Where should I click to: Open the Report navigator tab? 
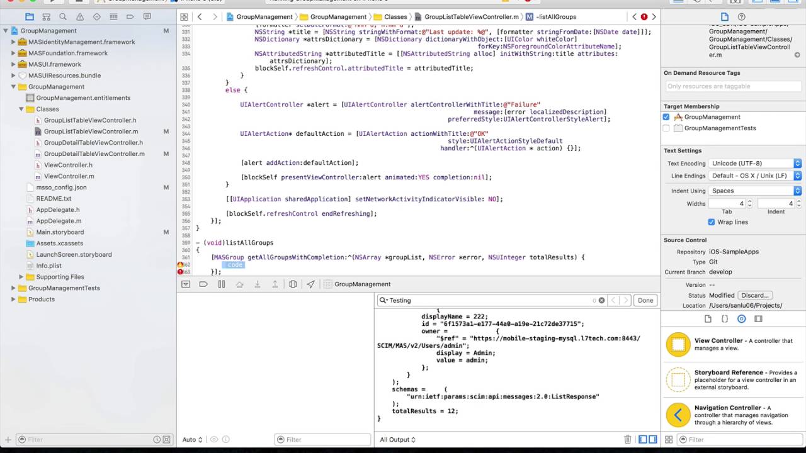point(147,17)
